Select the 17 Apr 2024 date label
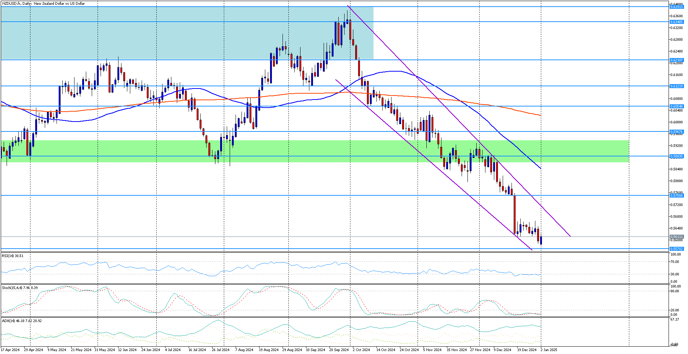The height and width of the screenshot is (354, 688). 10,350
